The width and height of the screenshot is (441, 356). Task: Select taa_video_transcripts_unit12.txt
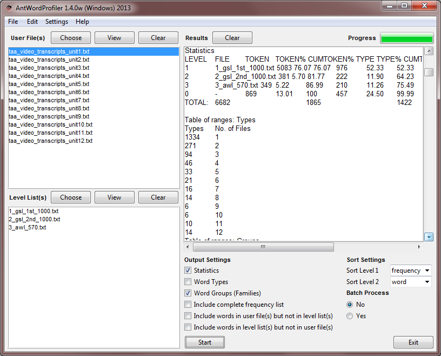coord(93,141)
